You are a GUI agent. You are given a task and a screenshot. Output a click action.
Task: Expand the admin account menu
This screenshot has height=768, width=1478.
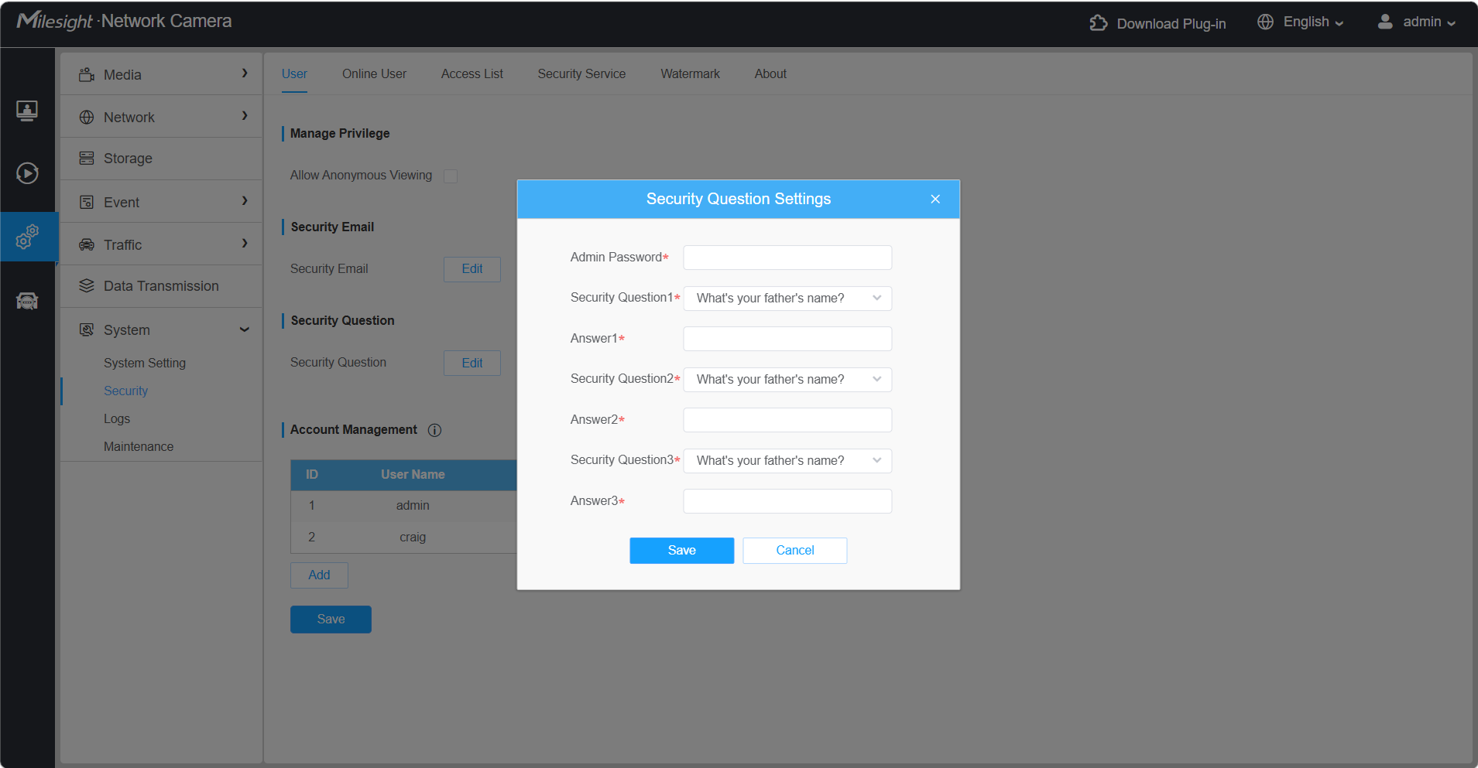(x=1429, y=22)
